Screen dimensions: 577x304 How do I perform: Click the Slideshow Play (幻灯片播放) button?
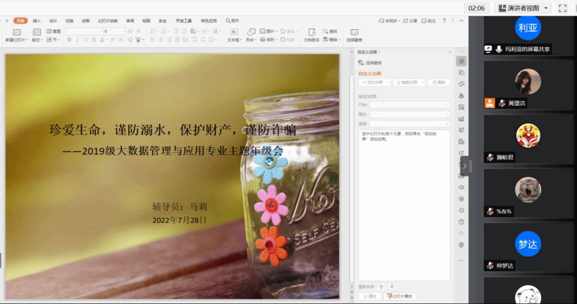400,296
